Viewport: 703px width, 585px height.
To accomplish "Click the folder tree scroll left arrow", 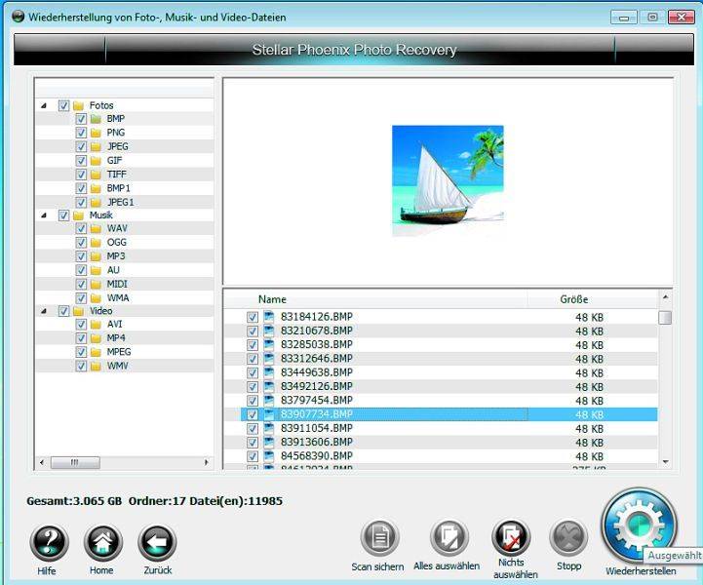I will [42, 462].
